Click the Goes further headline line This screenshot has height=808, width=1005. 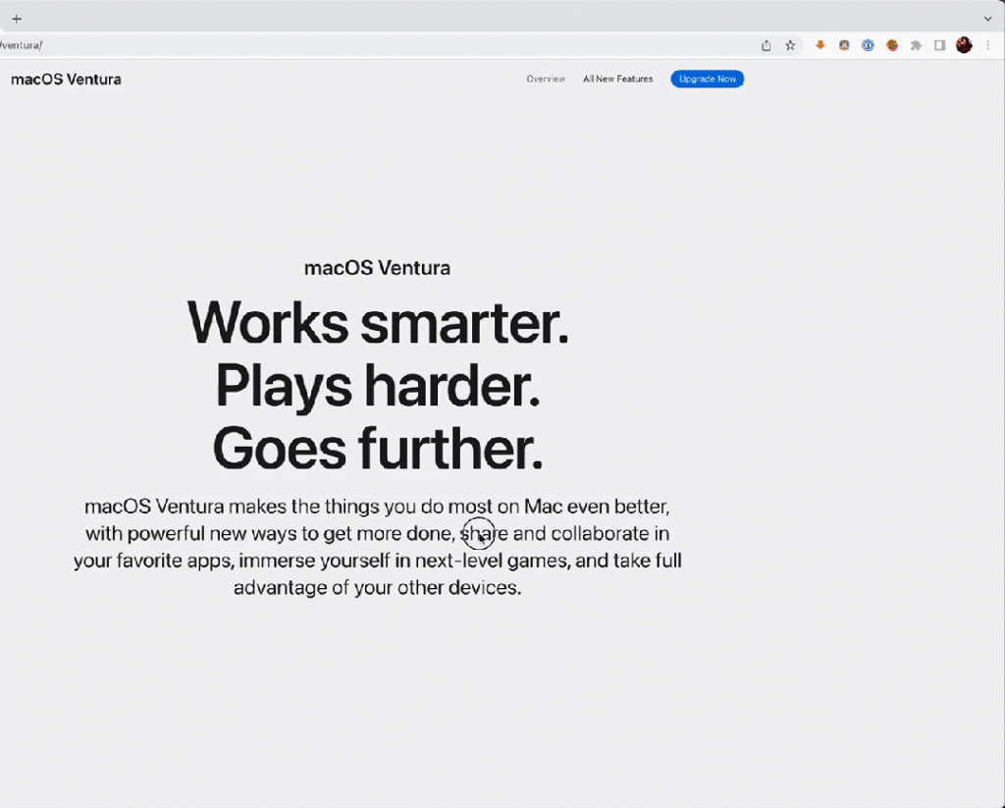point(378,449)
